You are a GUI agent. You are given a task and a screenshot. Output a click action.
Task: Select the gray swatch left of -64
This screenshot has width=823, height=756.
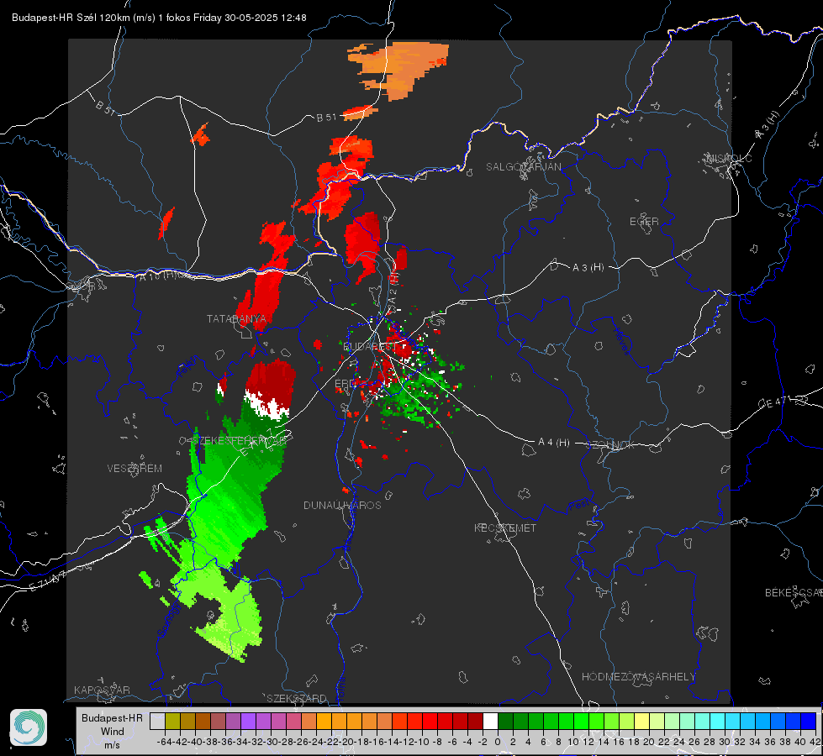(x=157, y=721)
